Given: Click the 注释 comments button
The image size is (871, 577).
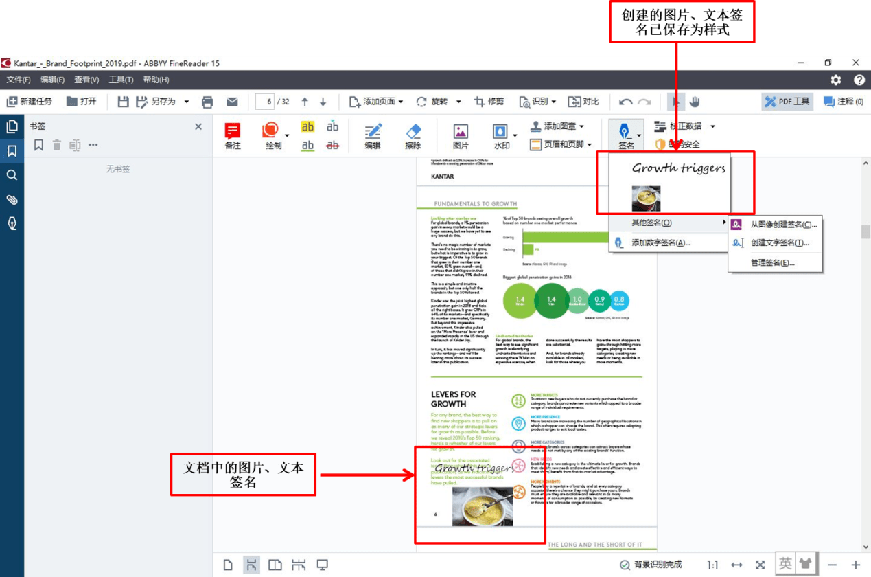Looking at the screenshot, I should 844,101.
